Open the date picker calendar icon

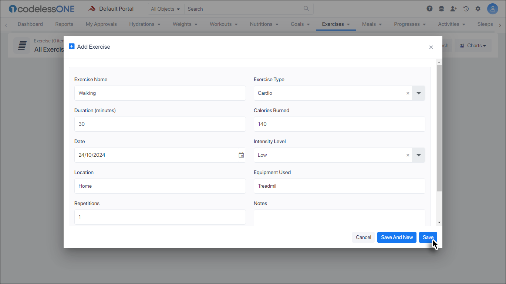tap(241, 155)
